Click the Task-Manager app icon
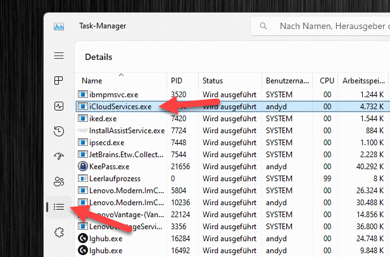The width and height of the screenshot is (390, 257). click(59, 27)
